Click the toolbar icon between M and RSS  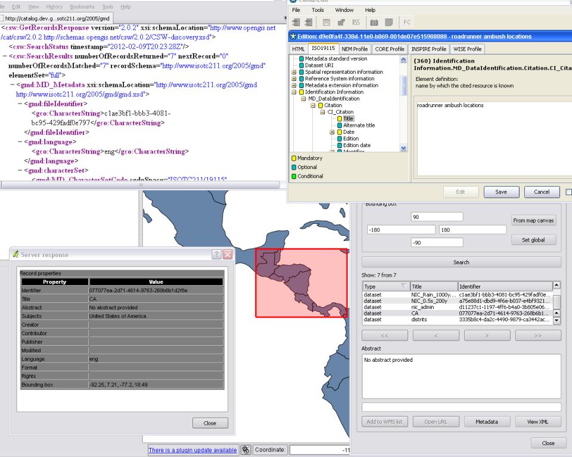coord(341,23)
